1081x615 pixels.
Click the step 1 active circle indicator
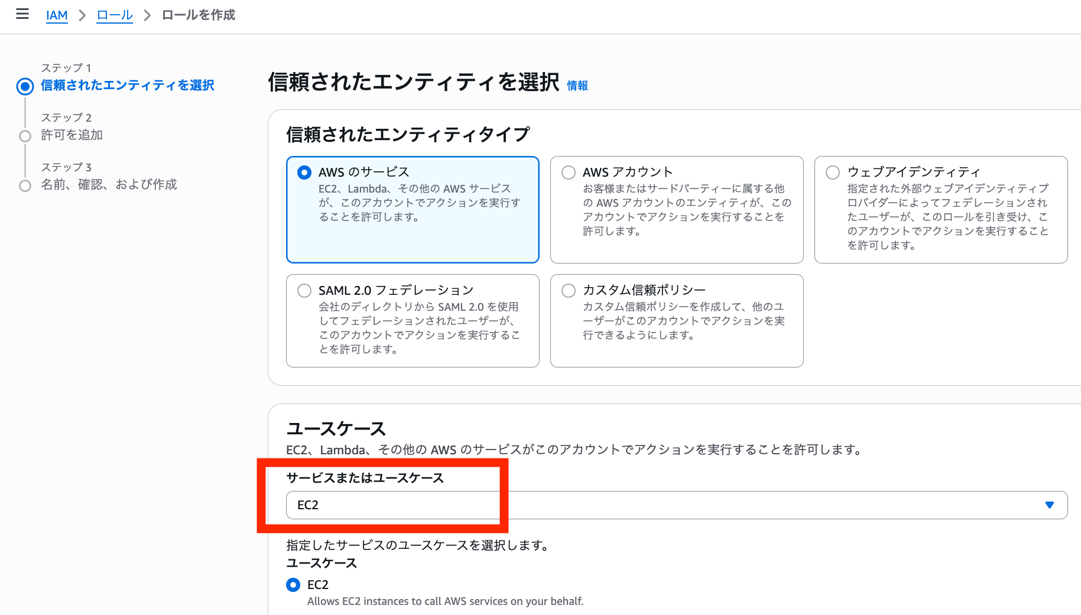point(25,87)
